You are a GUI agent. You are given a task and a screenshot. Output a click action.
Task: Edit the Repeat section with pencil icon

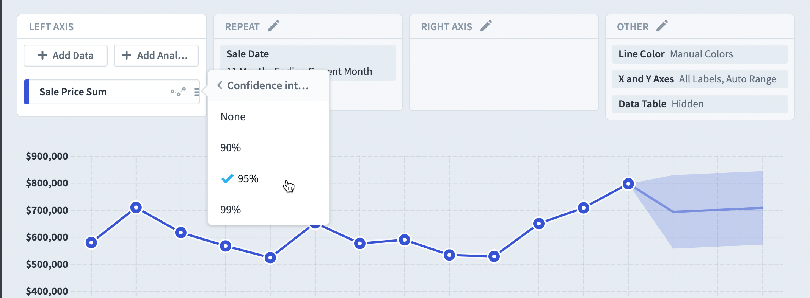pyautogui.click(x=274, y=26)
